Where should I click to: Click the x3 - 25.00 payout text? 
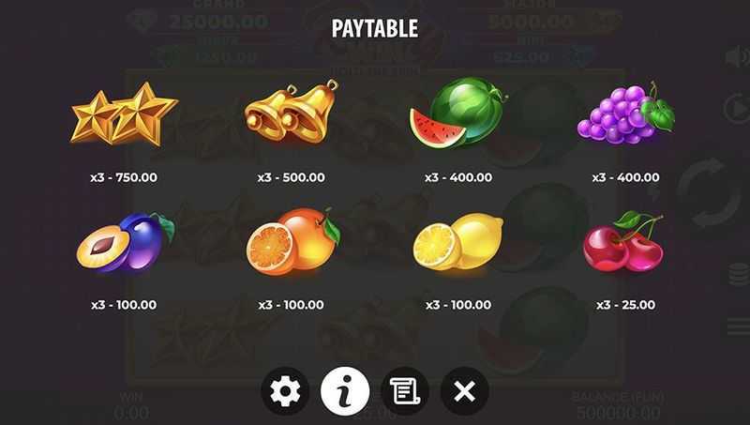[625, 305]
